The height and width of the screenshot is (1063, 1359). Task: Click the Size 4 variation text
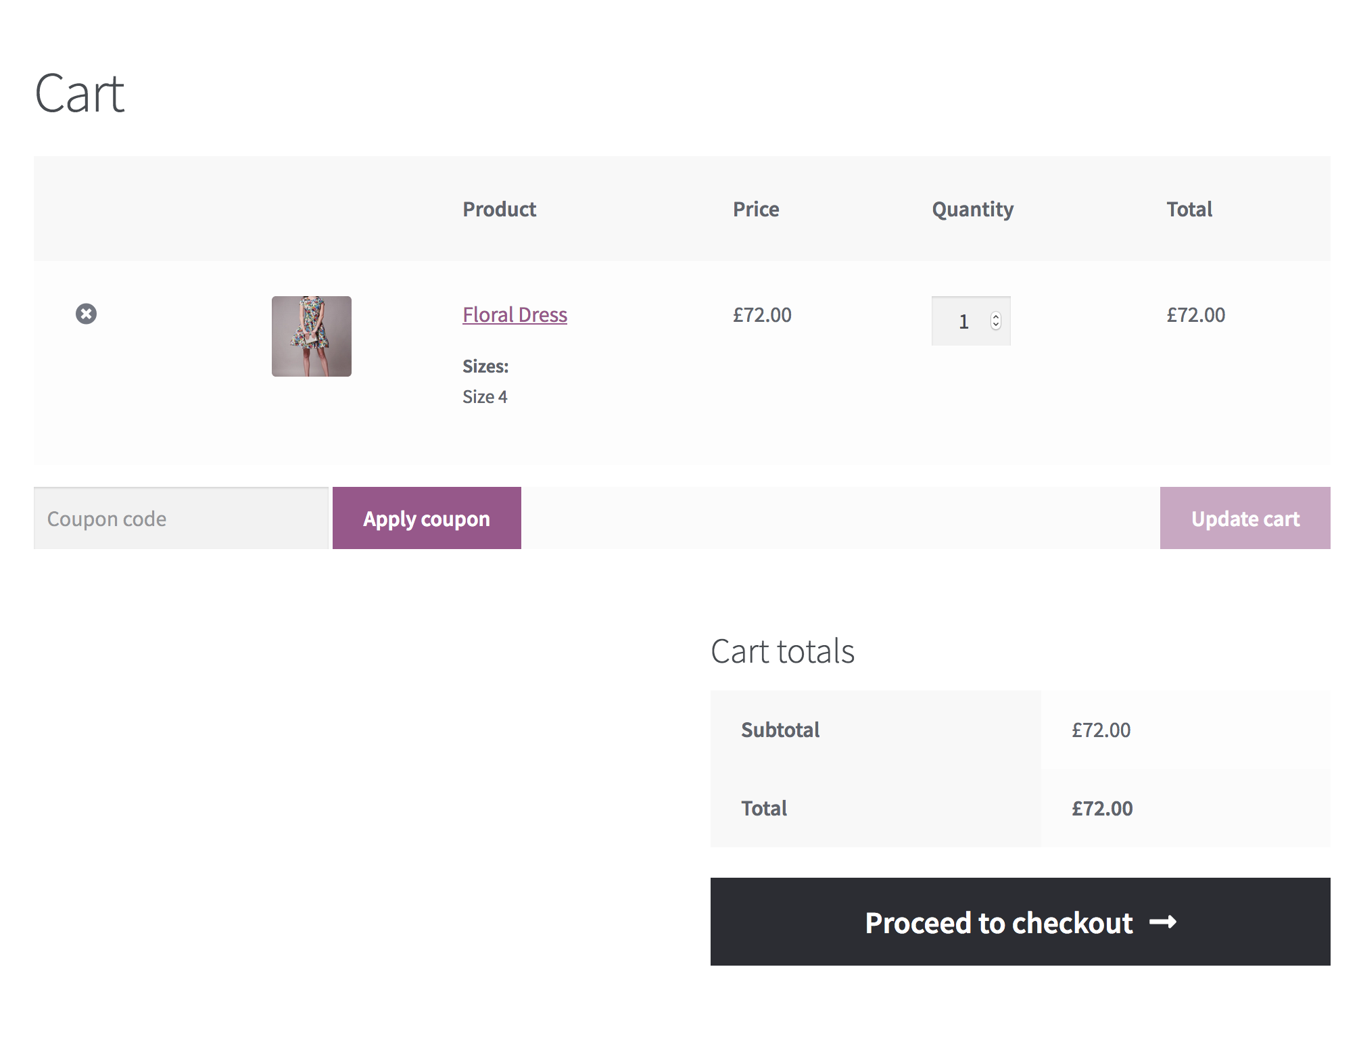(485, 397)
